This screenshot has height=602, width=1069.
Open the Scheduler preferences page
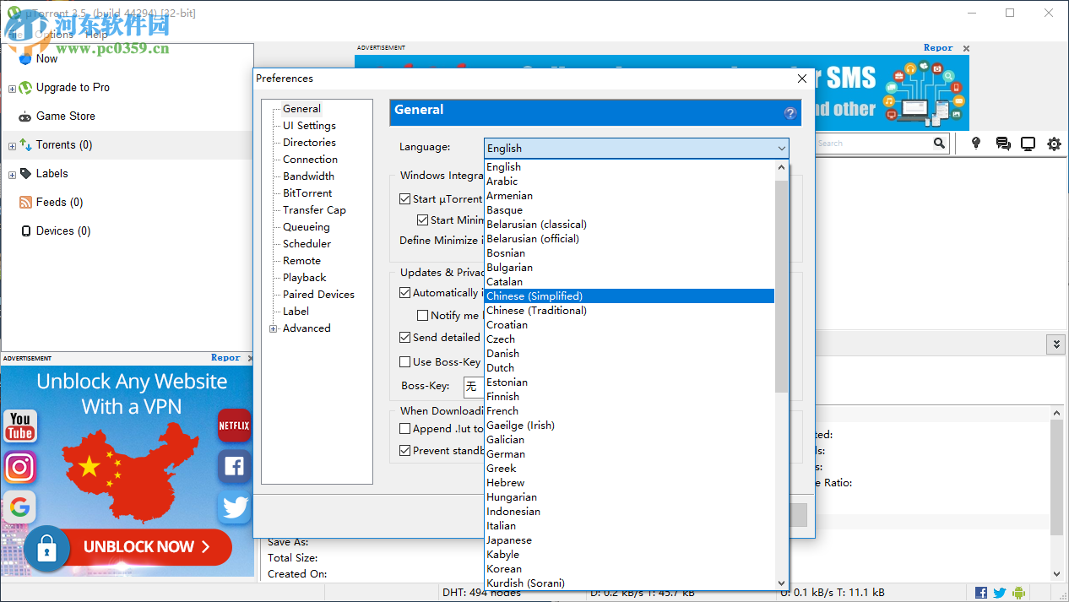(307, 244)
